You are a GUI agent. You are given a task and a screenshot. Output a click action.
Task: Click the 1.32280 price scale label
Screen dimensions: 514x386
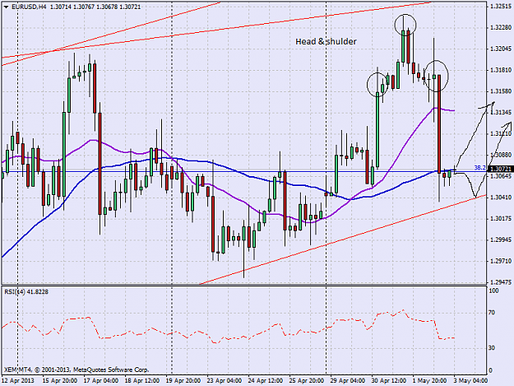click(x=501, y=27)
